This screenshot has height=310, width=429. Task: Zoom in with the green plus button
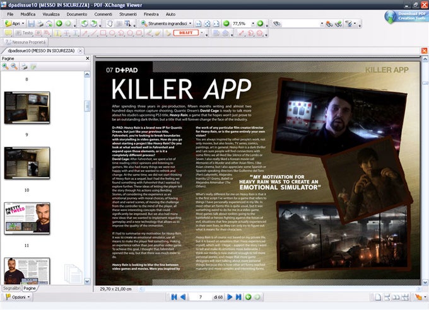pos(260,23)
